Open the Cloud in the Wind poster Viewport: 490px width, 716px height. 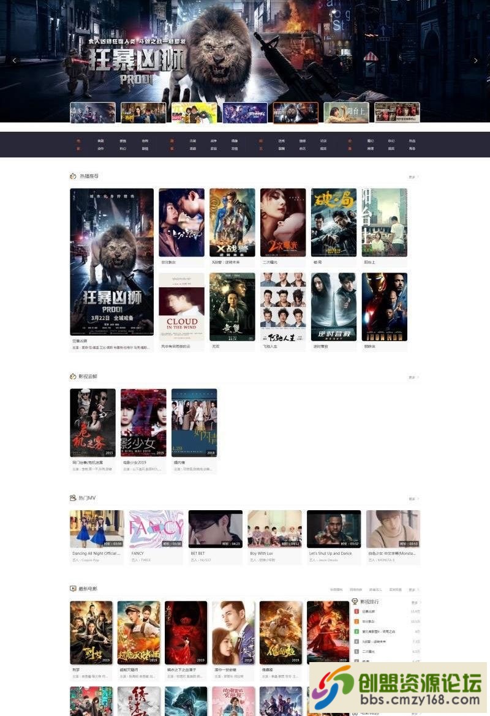(x=182, y=307)
